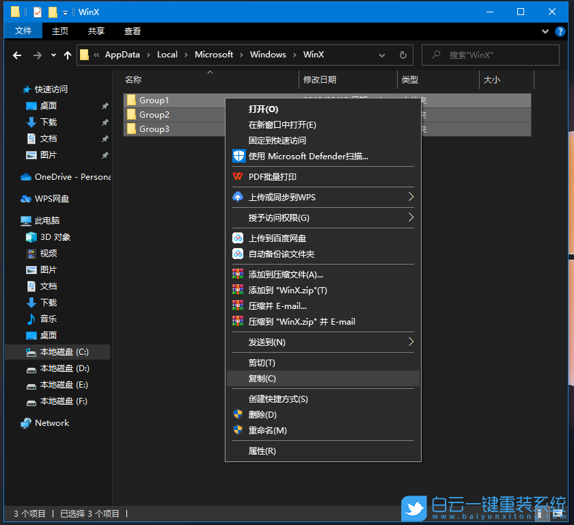This screenshot has width=574, height=525.
Task: Switch to the 查看 ribbon tab
Action: click(132, 31)
